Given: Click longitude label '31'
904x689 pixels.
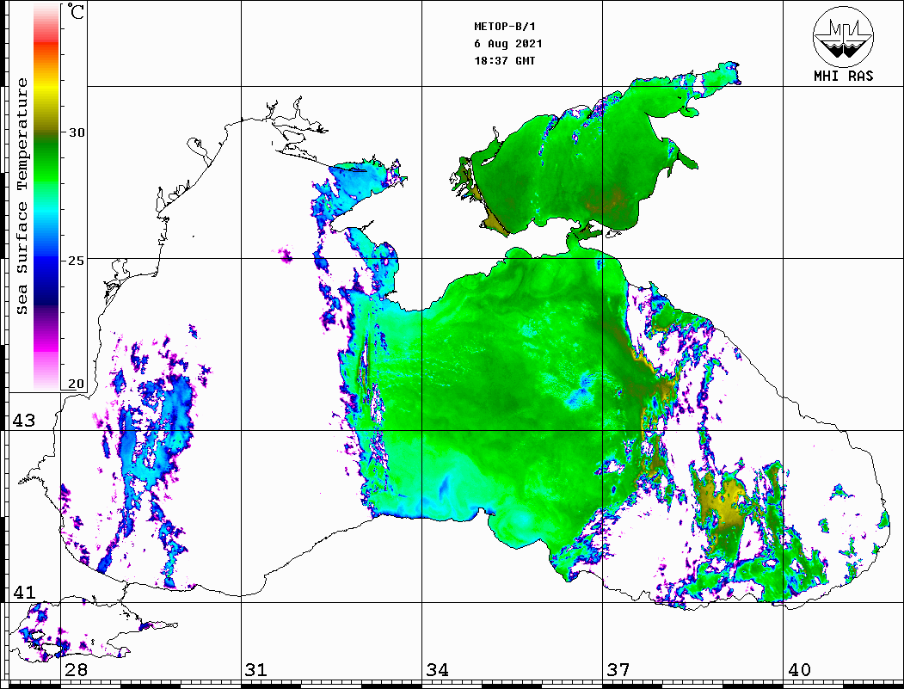Looking at the screenshot, I should pos(256,670).
